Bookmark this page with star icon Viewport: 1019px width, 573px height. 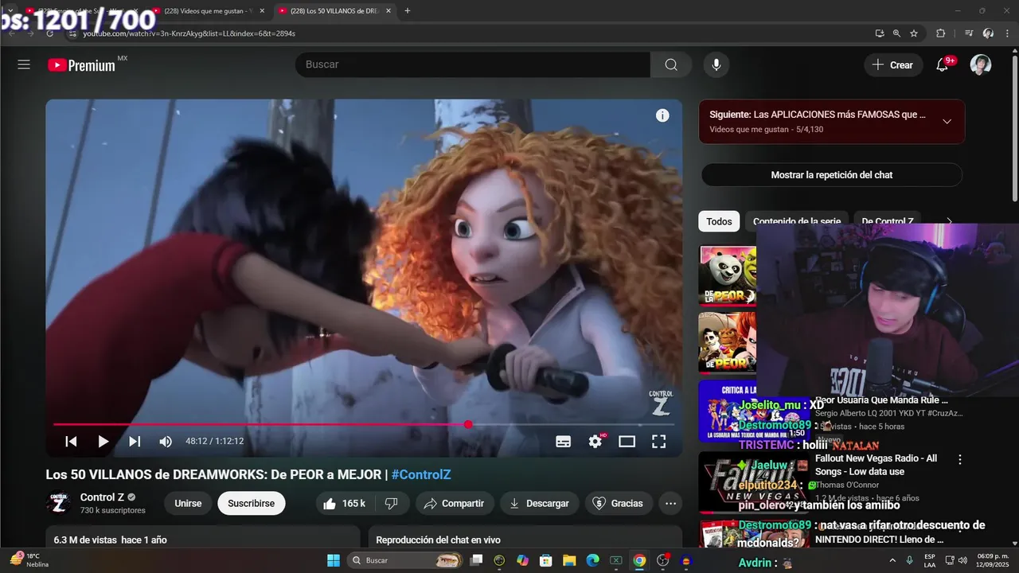pyautogui.click(x=914, y=33)
